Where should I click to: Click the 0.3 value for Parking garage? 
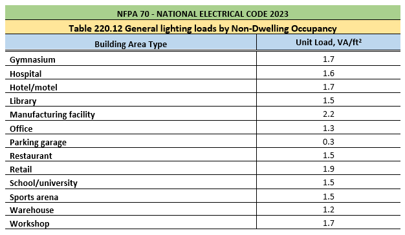tap(329, 142)
